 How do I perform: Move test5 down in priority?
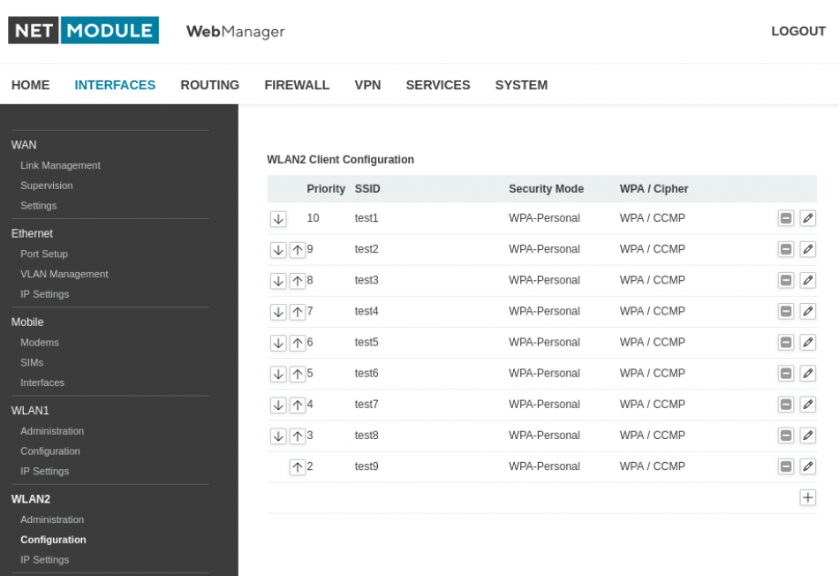click(278, 343)
